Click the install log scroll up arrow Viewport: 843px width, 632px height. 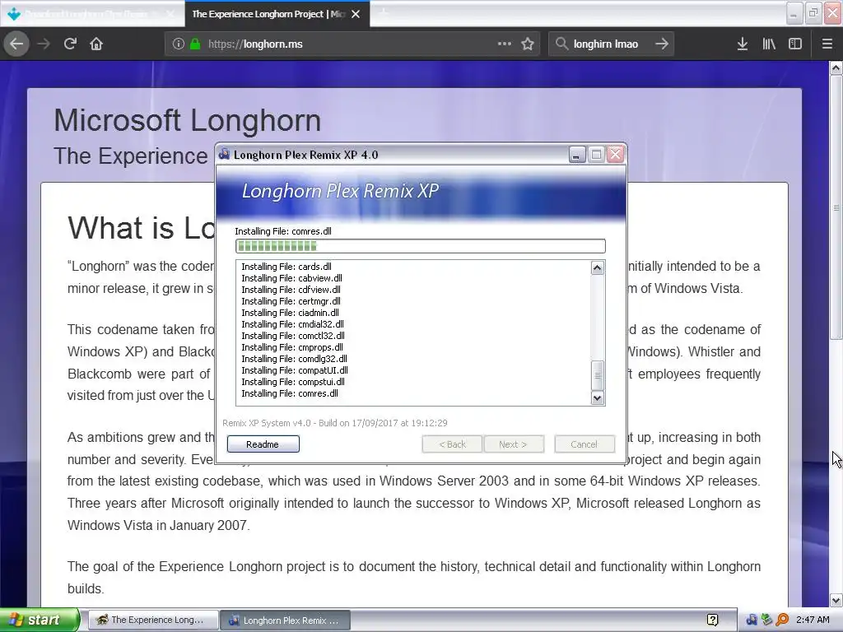[598, 267]
